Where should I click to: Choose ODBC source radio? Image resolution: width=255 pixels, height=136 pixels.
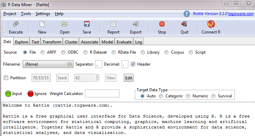coord(63,52)
